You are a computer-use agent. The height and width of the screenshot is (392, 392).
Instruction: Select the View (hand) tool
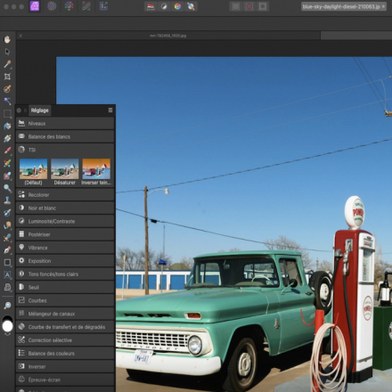coord(7,39)
